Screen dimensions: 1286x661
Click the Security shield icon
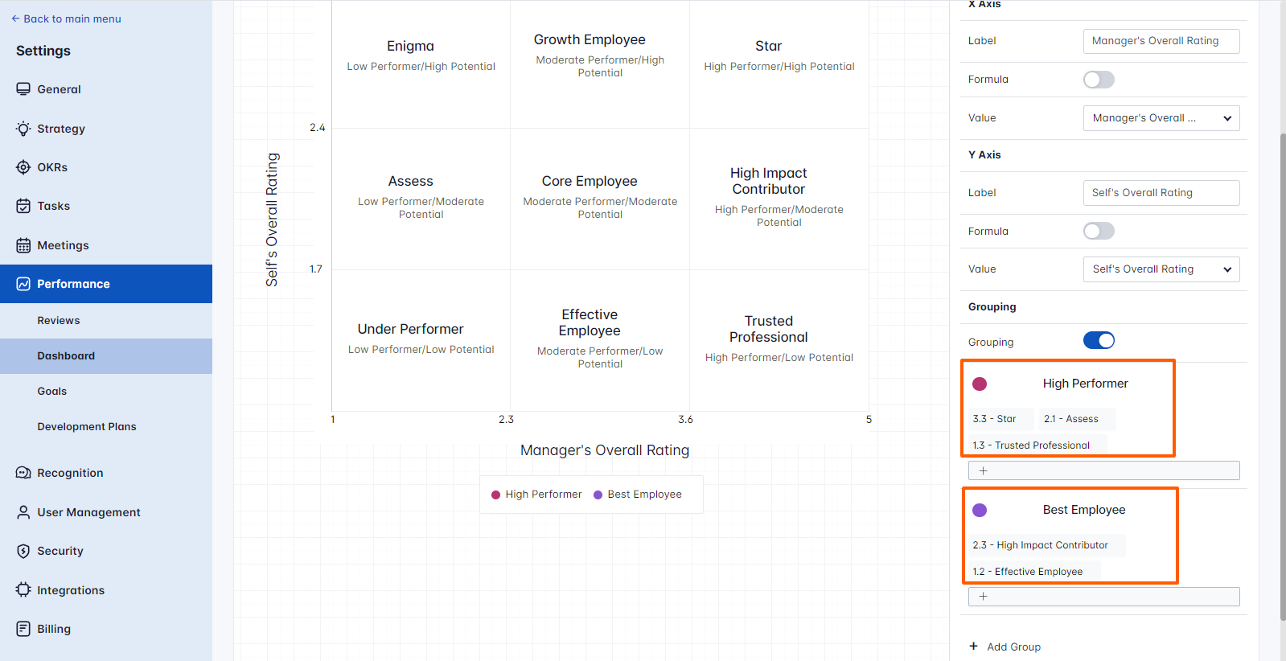click(23, 551)
